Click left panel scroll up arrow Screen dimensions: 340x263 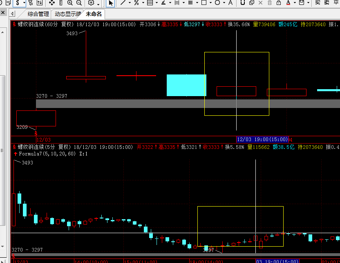(x=2, y=32)
